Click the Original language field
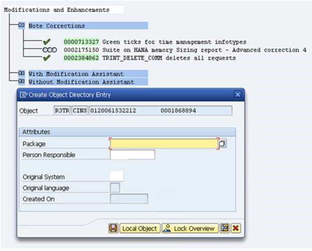 pos(115,187)
